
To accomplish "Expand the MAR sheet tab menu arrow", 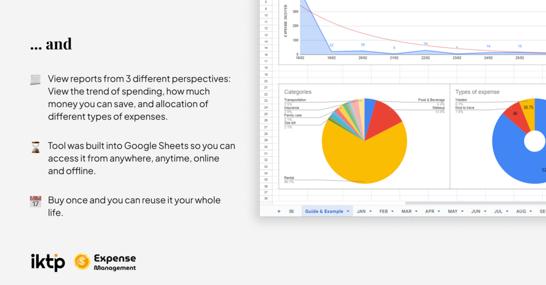I will coord(416,211).
